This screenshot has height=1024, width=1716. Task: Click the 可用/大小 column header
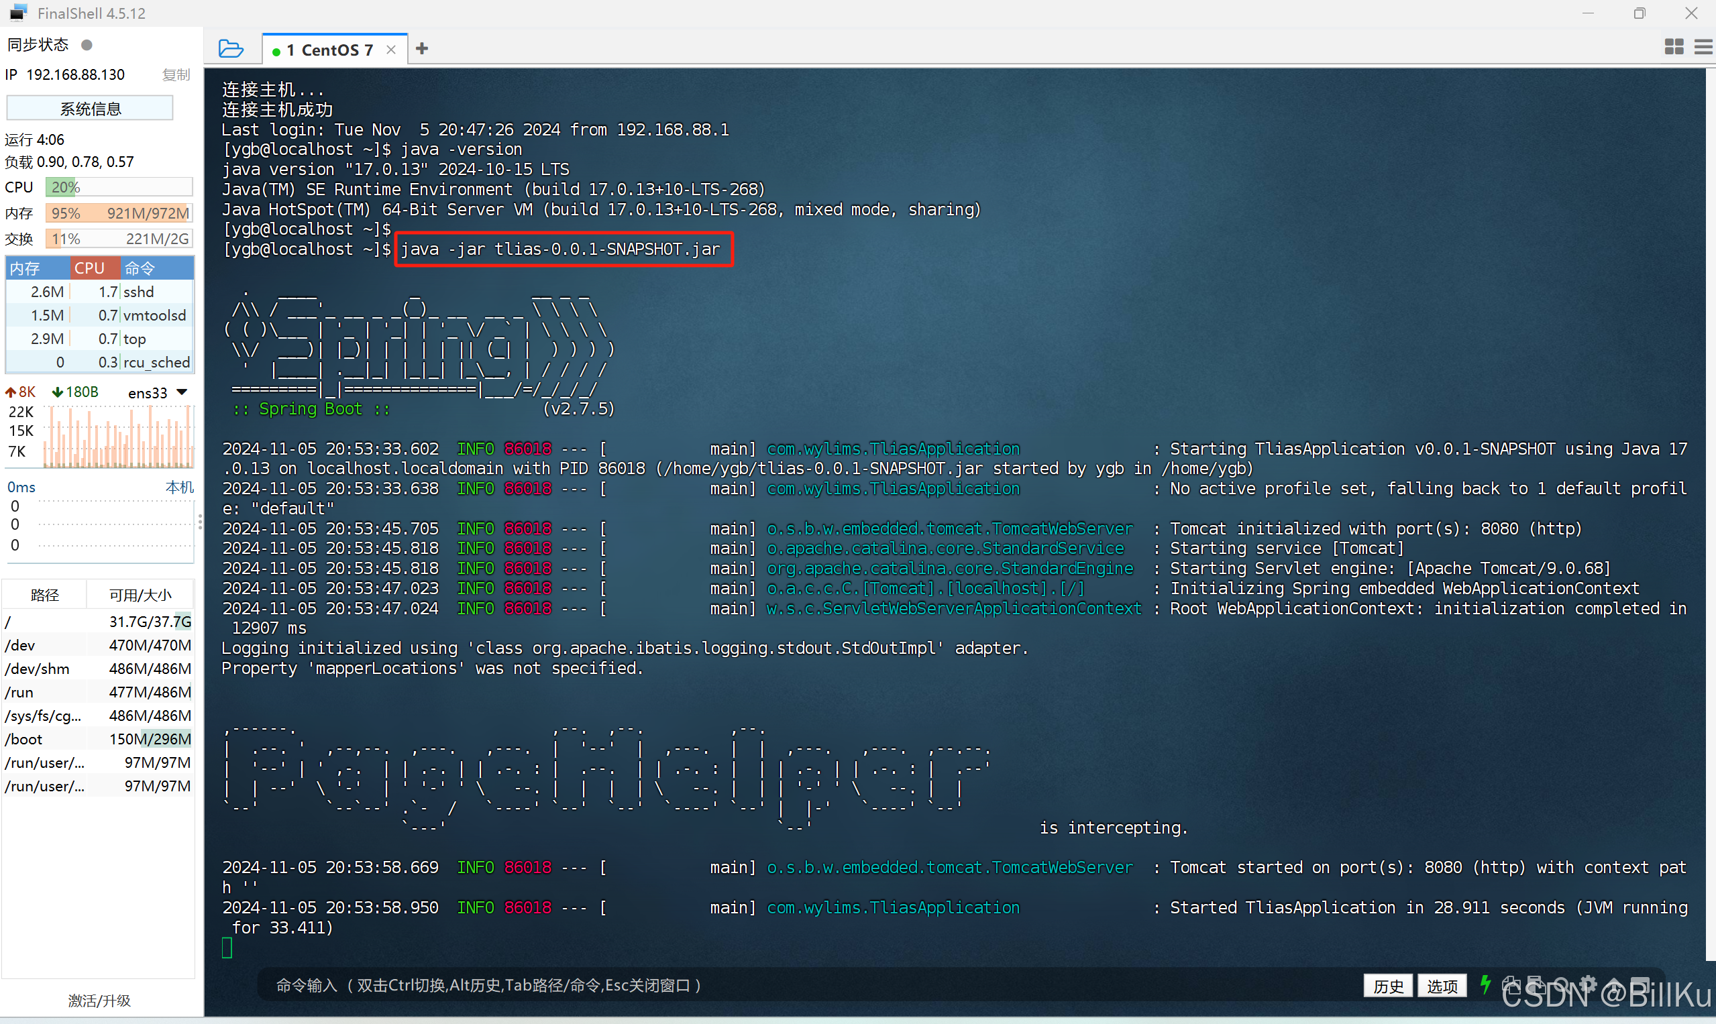pyautogui.click(x=140, y=595)
